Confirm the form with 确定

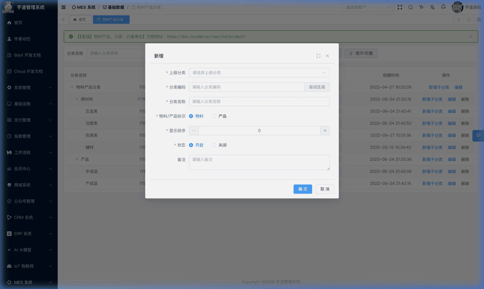point(302,189)
